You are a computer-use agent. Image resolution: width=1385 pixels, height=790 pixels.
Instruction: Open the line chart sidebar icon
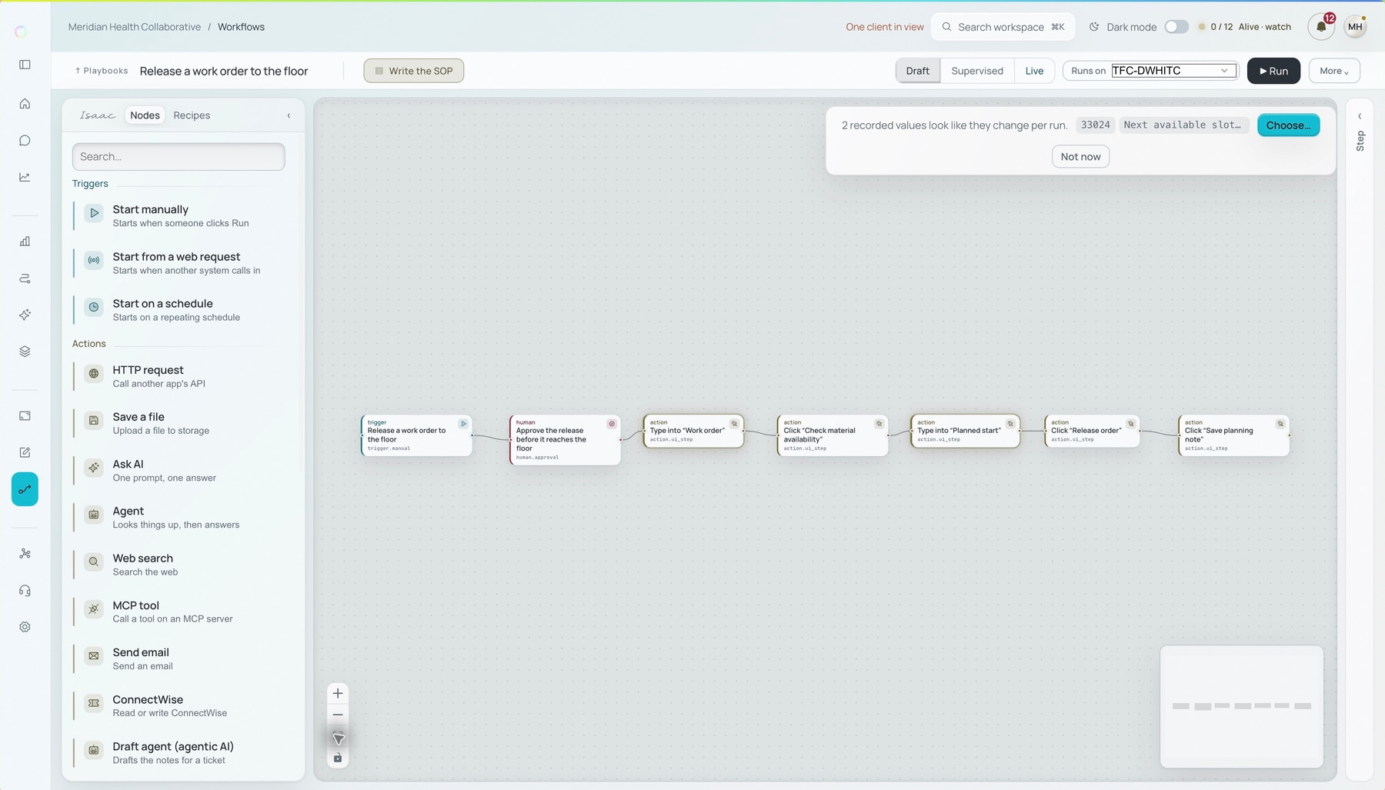[25, 177]
